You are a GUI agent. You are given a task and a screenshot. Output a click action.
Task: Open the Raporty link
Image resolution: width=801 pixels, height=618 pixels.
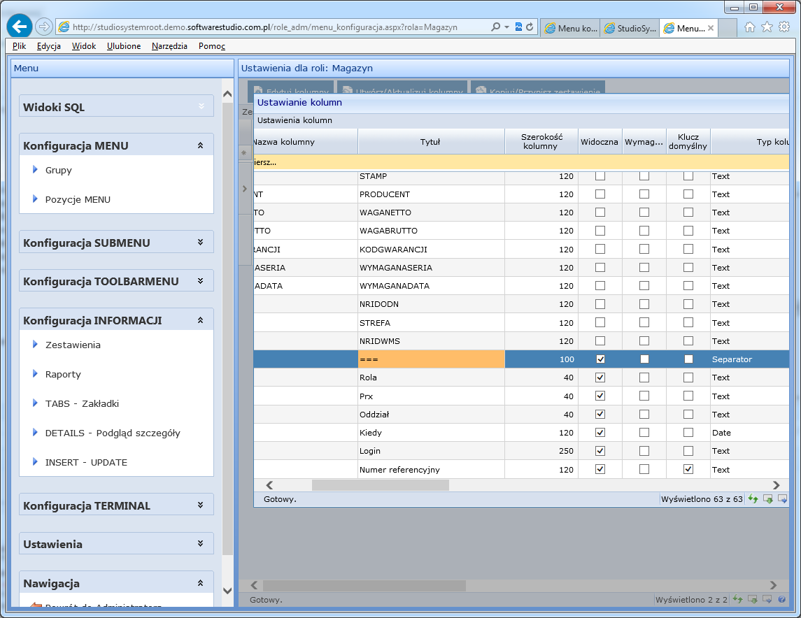click(63, 374)
